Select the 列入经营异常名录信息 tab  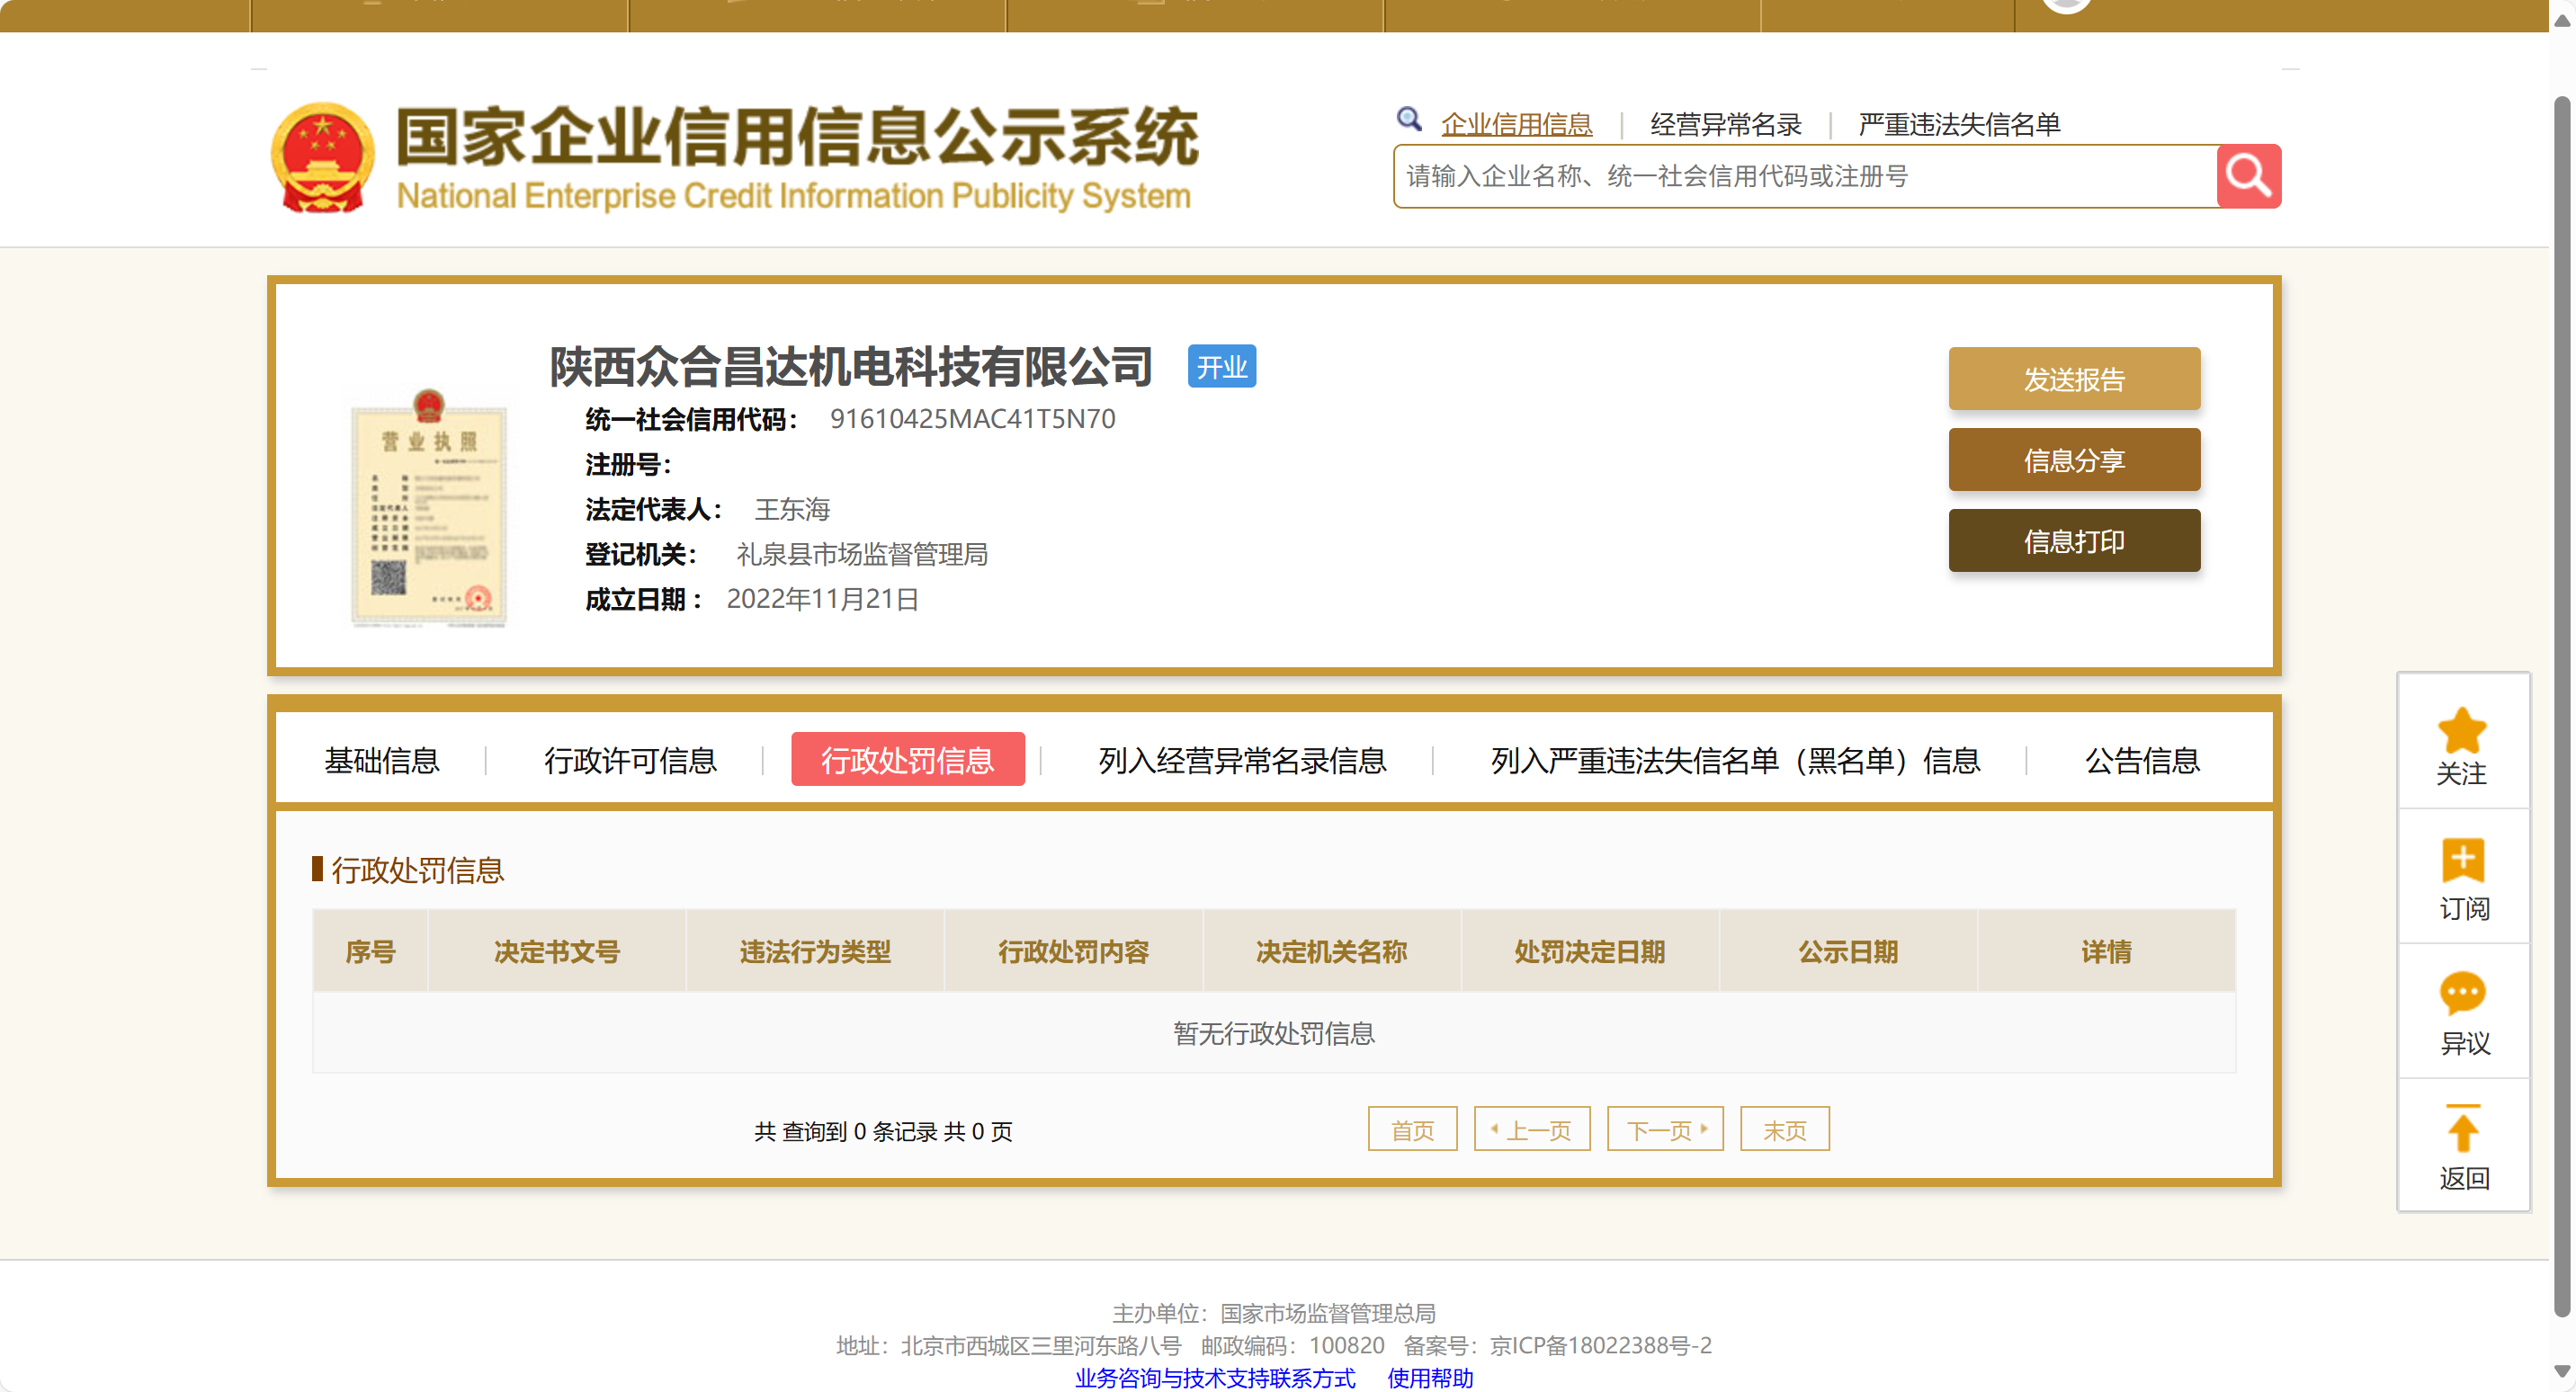pyautogui.click(x=1242, y=761)
